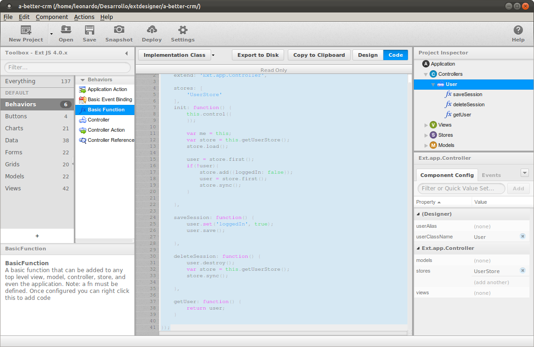Sort by the Property column header

[443, 202]
